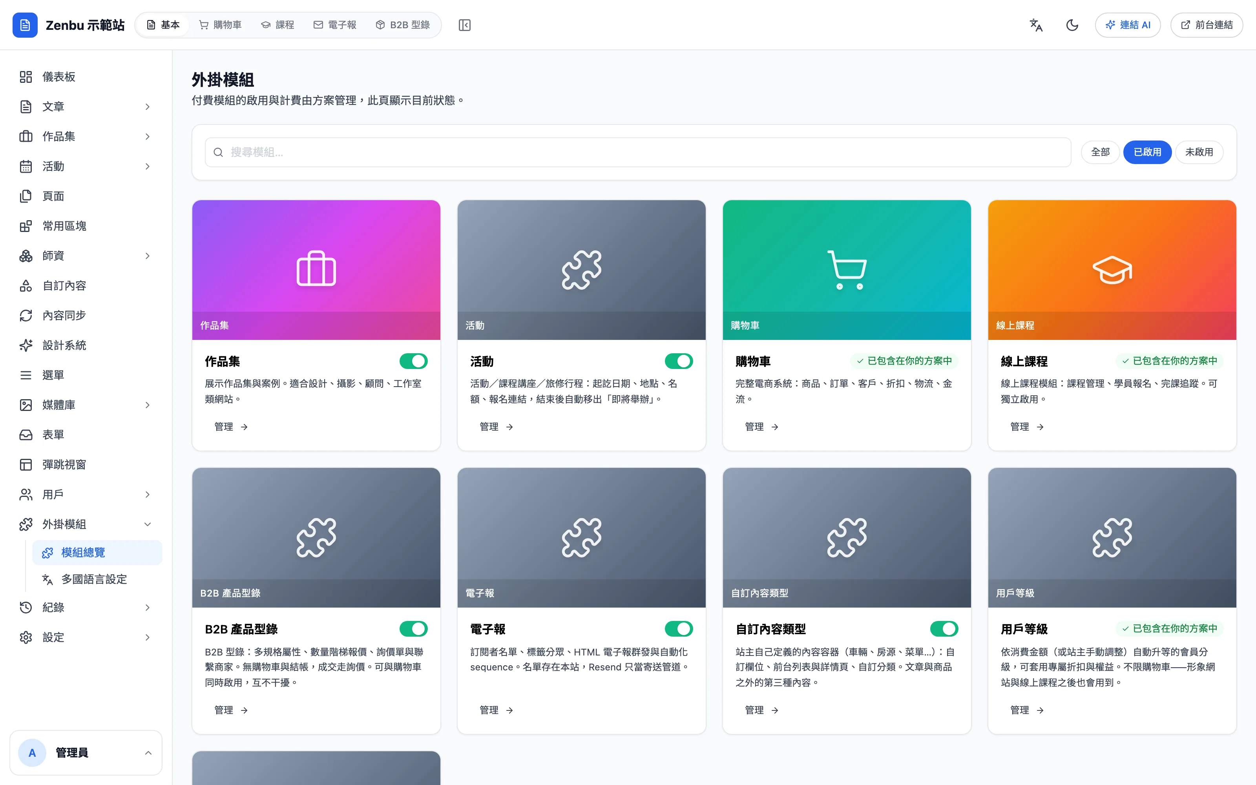Image resolution: width=1256 pixels, height=785 pixels.
Task: Click the 搜尋模組 search field
Action: pyautogui.click(x=638, y=152)
